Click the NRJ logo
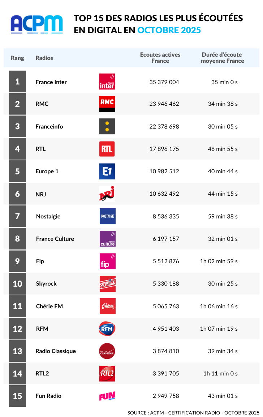Screen dimensions: 263x417 coord(107,194)
